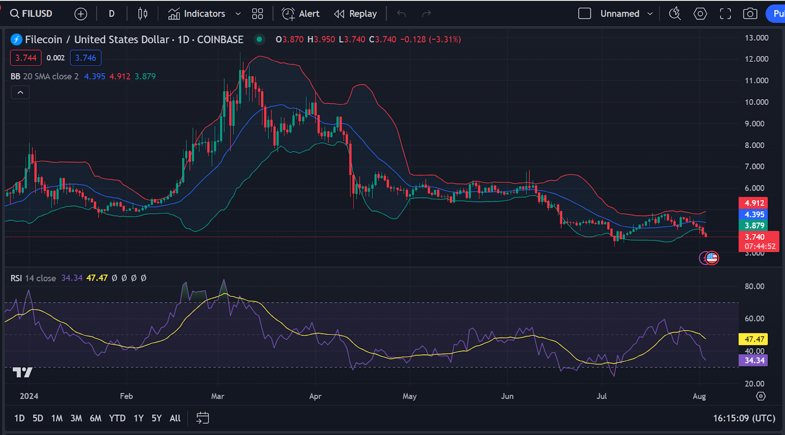Viewport: 785px width, 435px height.
Task: Redo the chart action
Action: [x=426, y=14]
